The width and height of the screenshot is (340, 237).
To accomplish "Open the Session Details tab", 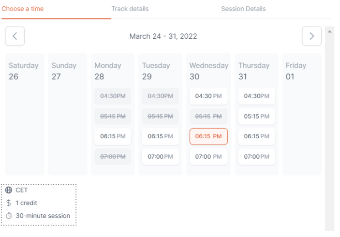I will coord(243,9).
